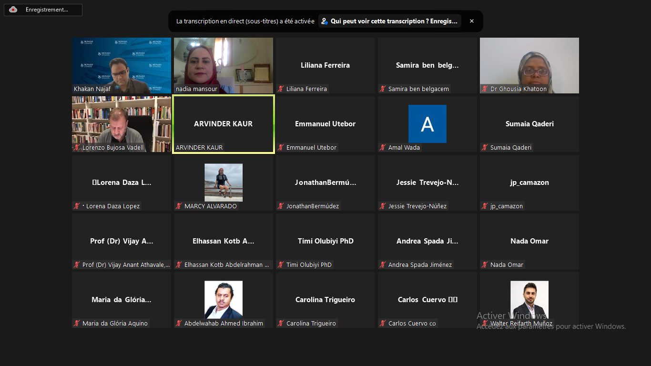Click Liliana Ferreira's muted microphone icon

281,89
